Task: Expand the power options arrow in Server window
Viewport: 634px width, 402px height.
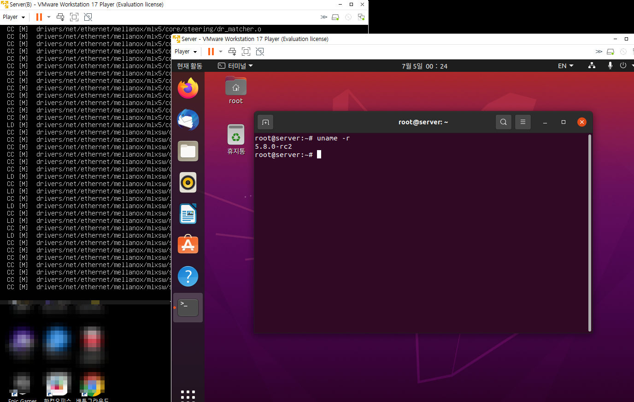Action: coord(221,52)
